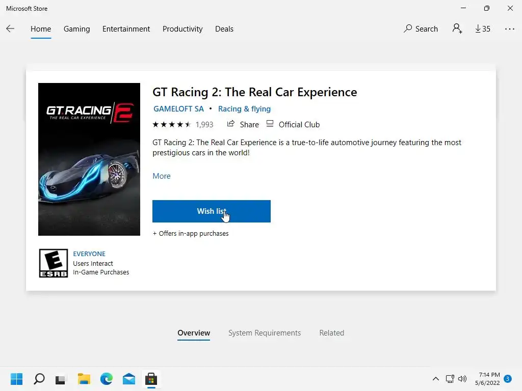The width and height of the screenshot is (522, 391).
Task: Click the star rating of the game
Action: click(172, 125)
